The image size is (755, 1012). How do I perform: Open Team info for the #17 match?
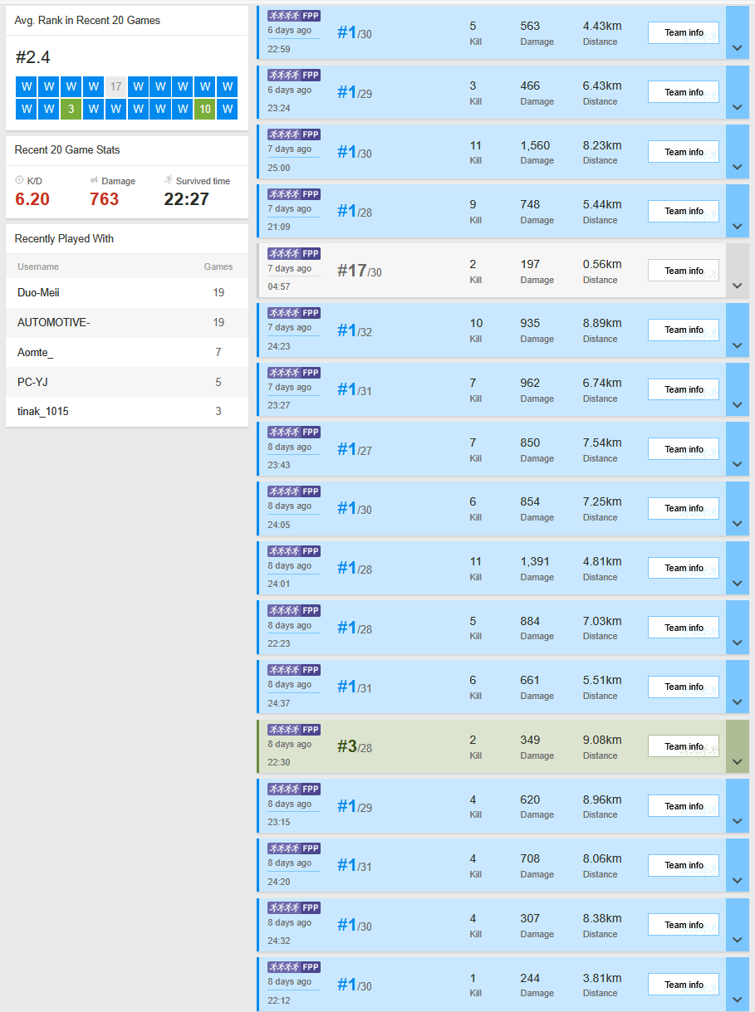pyautogui.click(x=683, y=271)
